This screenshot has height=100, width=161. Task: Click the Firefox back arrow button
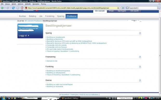point(2,8)
